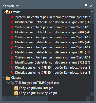Click the error icon of the last $IFEND directive

click(x=12, y=73)
